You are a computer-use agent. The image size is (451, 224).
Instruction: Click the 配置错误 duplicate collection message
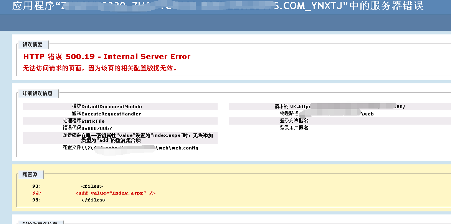(147, 138)
